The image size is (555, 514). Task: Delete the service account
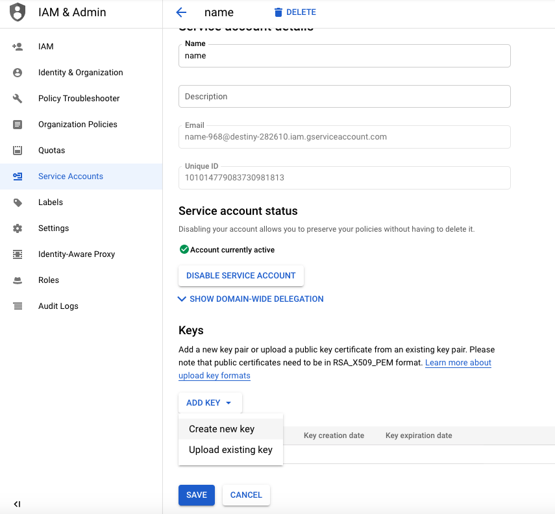tap(295, 12)
